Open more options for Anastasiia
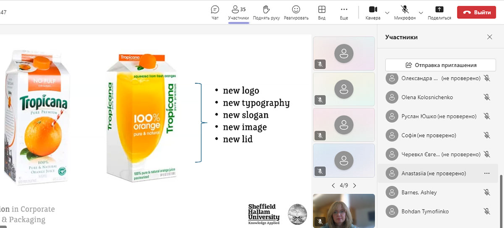Image resolution: width=504 pixels, height=228 pixels. click(x=487, y=173)
